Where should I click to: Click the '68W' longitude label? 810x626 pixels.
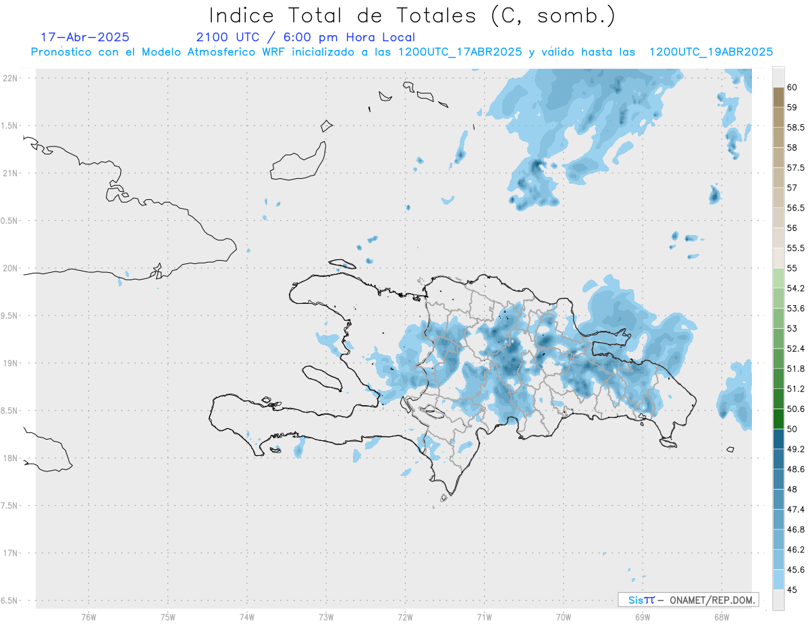click(x=722, y=617)
